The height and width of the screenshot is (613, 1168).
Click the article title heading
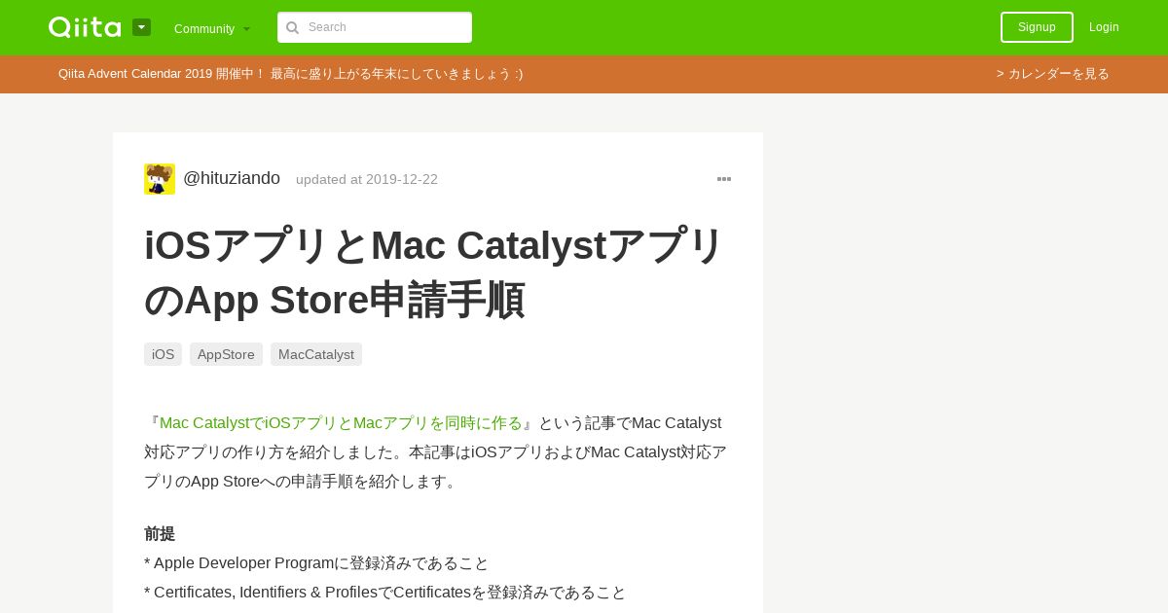(x=434, y=272)
